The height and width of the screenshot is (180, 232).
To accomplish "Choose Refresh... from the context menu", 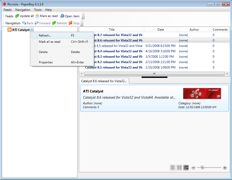I will [x=62, y=36].
